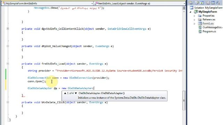Screen dimensions: 223x125
Task: Click the MySimpleForm C# project icon
Action: tap(196, 12)
